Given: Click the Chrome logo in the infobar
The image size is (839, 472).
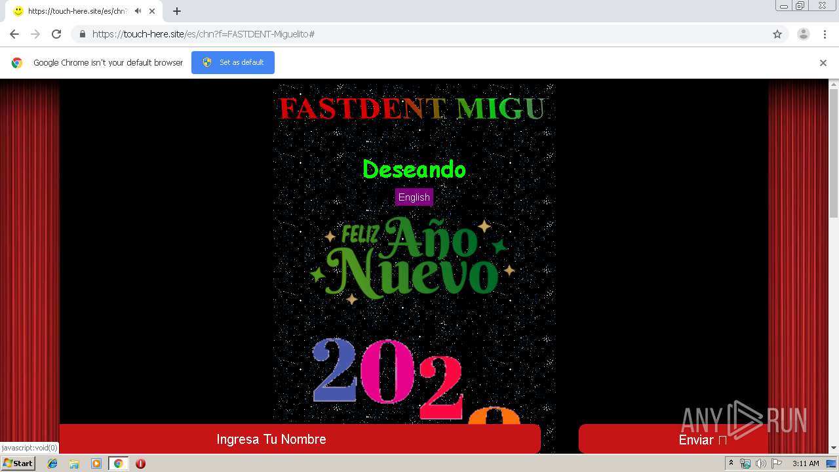Looking at the screenshot, I should tap(17, 63).
